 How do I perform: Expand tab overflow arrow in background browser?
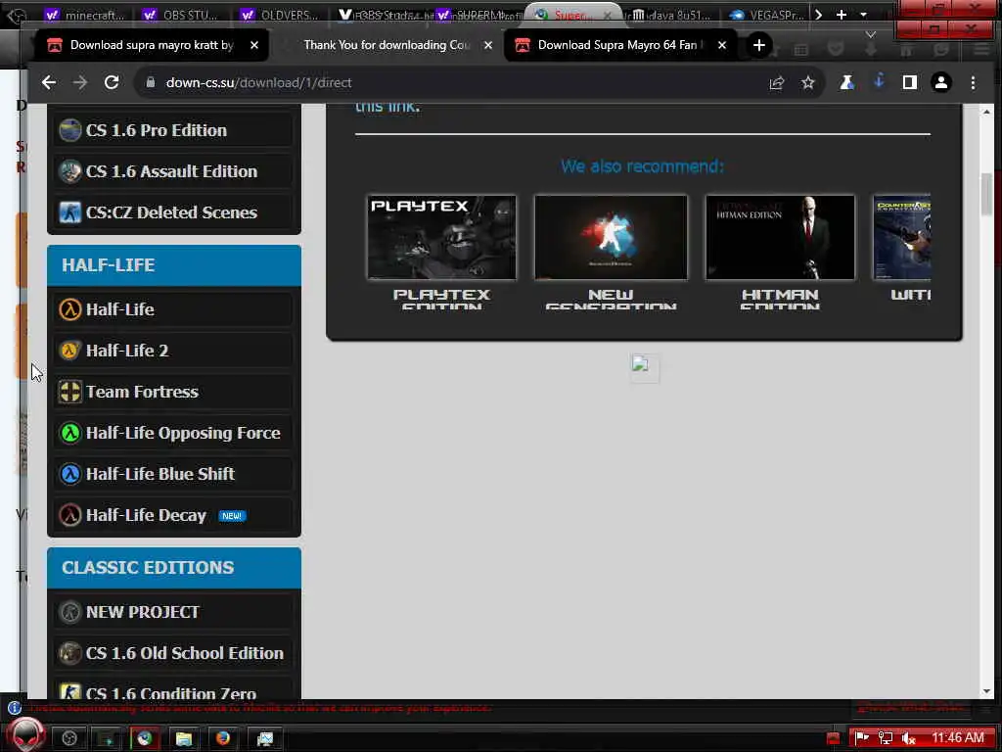[x=819, y=14]
